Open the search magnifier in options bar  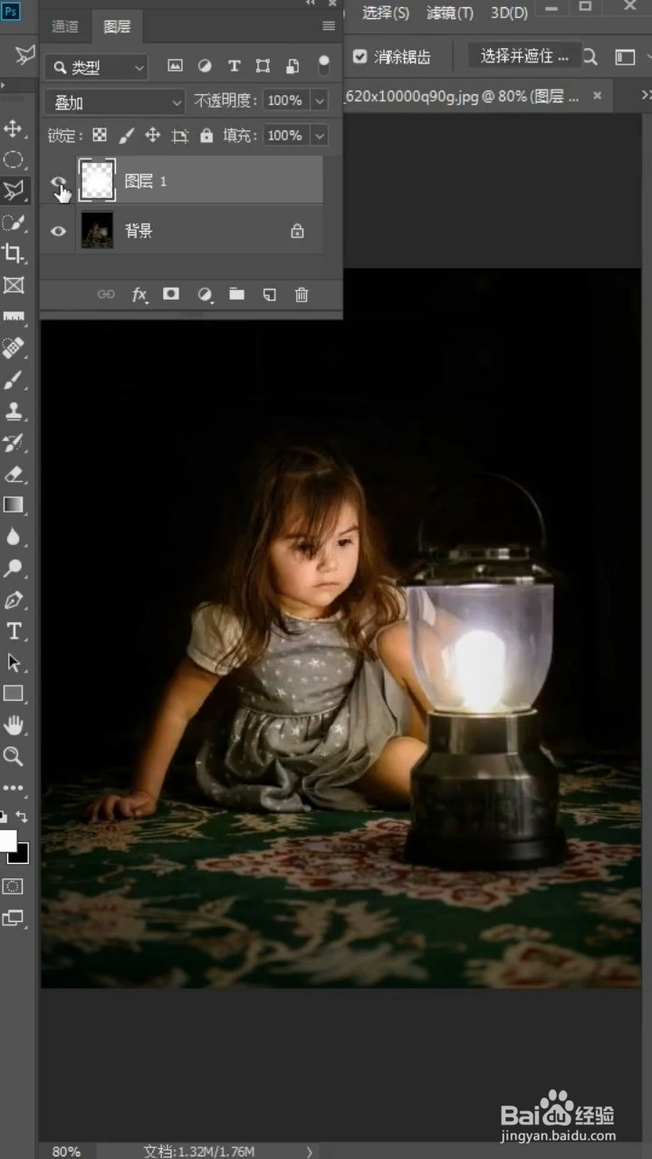(x=590, y=57)
